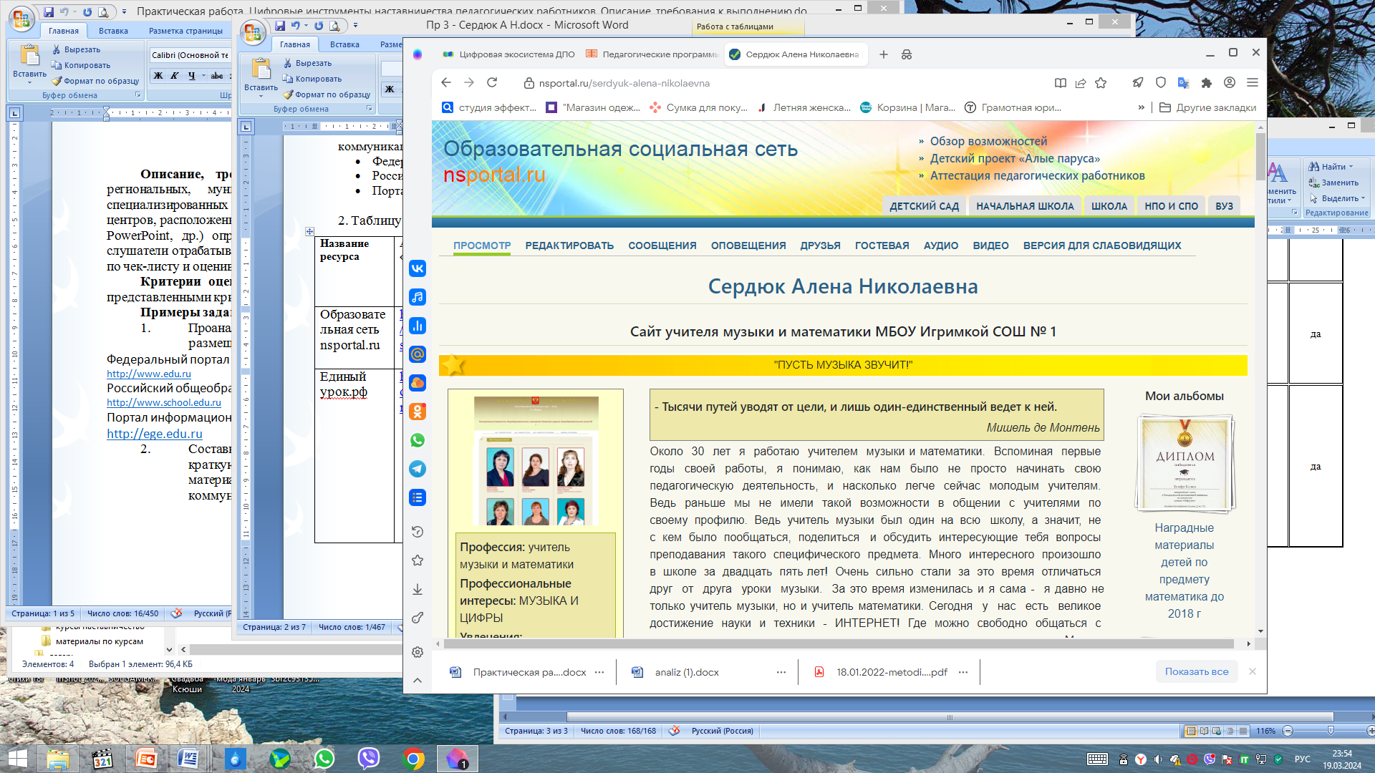The image size is (1375, 773).
Task: Open Viber from Windows taskbar
Action: (x=369, y=758)
